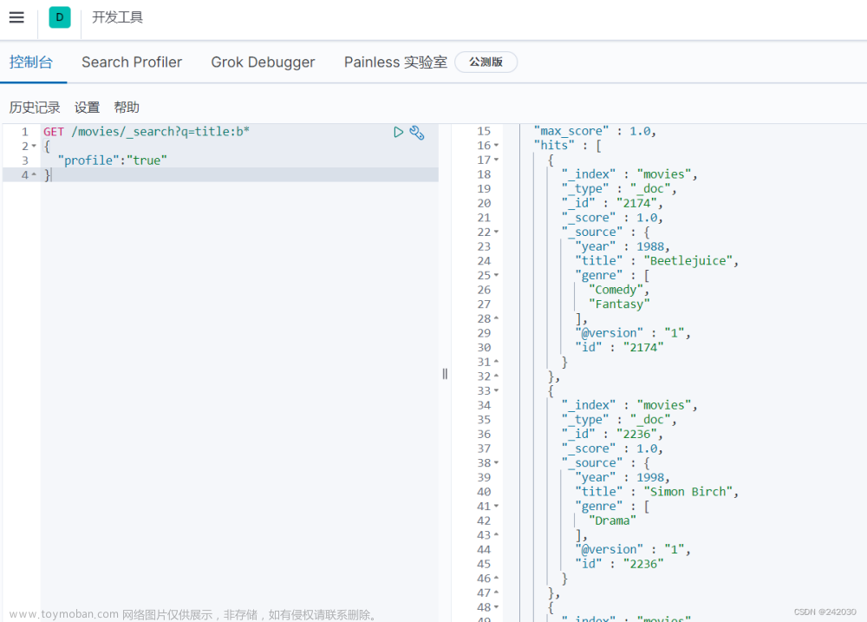Click the GET request line in editor
The width and height of the screenshot is (867, 622).
[x=147, y=132]
